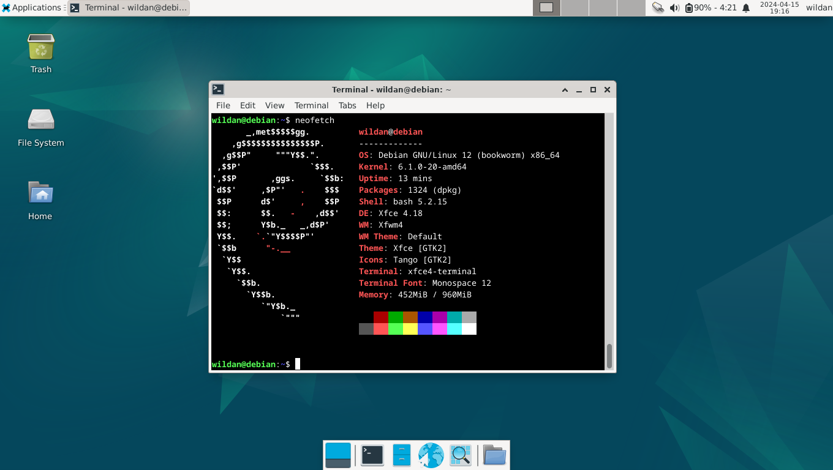Click the 'OS: Debian GNU/Linux 12' line
The height and width of the screenshot is (470, 833).
coord(459,155)
